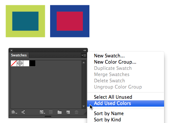Open the Swatch Libraries menu icon
The width and height of the screenshot is (169, 123).
[x=14, y=112]
